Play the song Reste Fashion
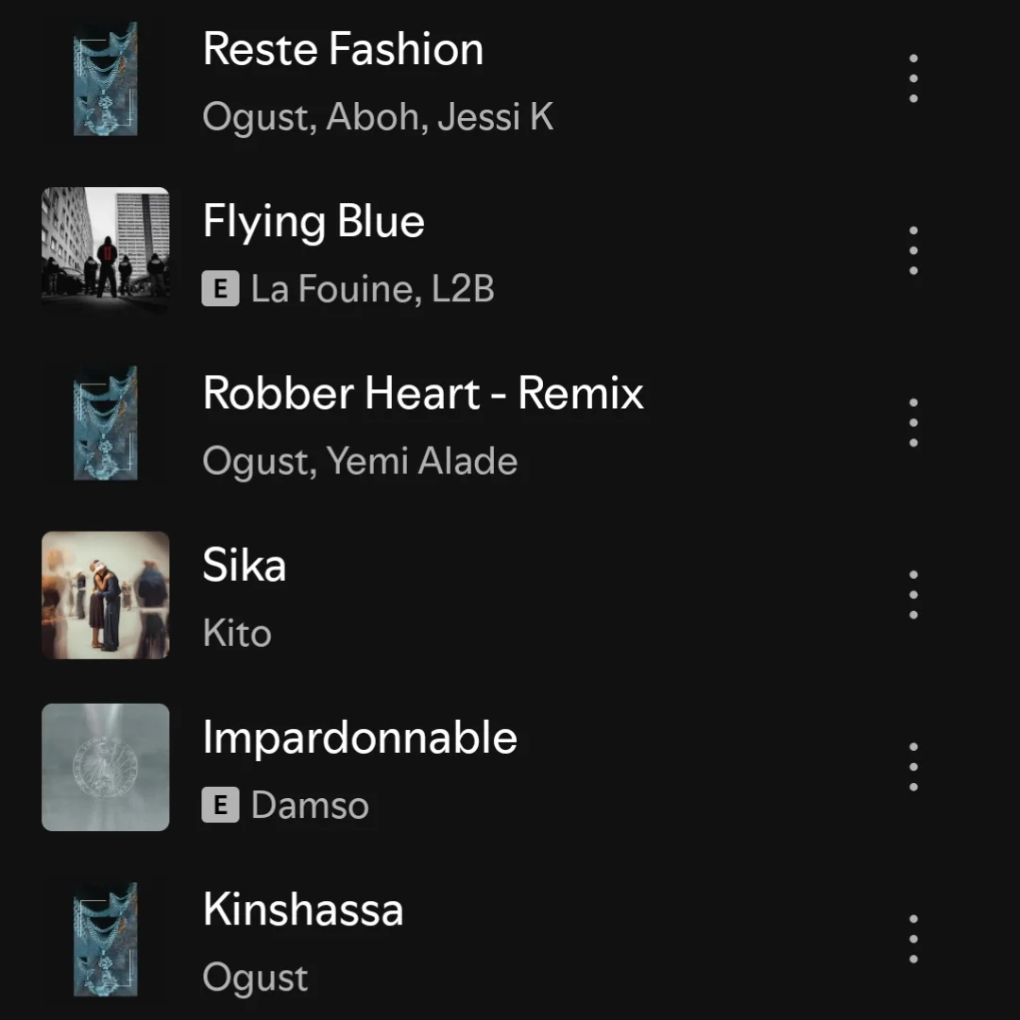 coord(343,49)
